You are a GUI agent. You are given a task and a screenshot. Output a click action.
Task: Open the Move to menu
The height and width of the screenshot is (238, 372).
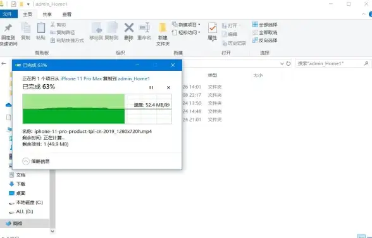(x=96, y=31)
